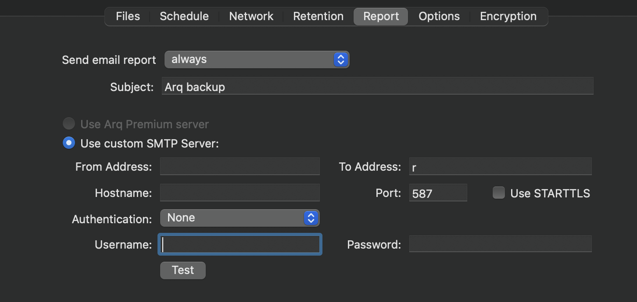
Task: Open the Options tab
Action: (439, 17)
